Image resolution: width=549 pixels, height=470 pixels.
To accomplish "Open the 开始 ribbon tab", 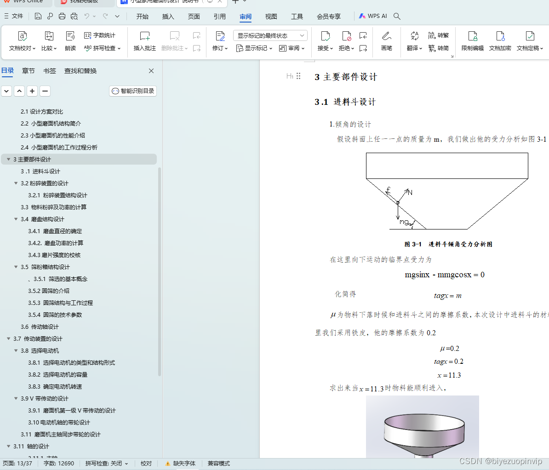I will pos(143,17).
